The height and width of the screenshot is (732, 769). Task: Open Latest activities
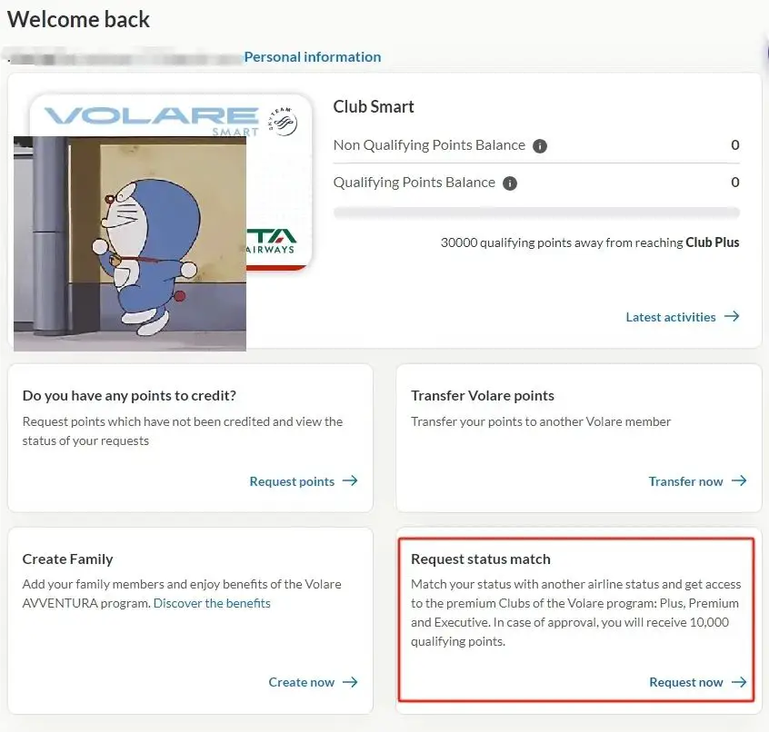pos(671,317)
